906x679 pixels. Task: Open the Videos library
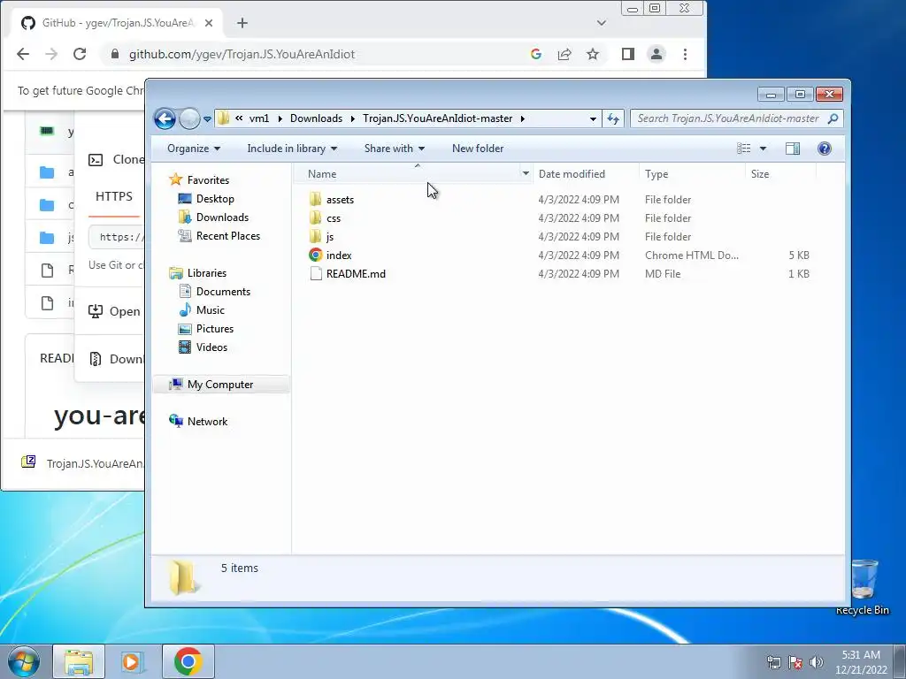[211, 347]
